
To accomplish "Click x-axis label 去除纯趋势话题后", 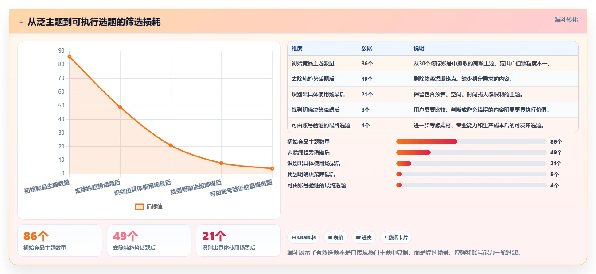I will 97,186.
